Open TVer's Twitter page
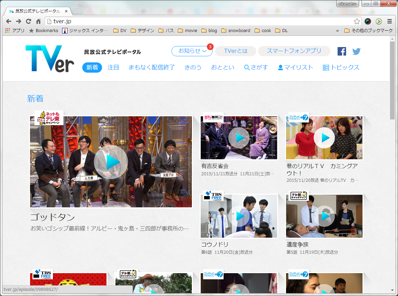 [356, 51]
